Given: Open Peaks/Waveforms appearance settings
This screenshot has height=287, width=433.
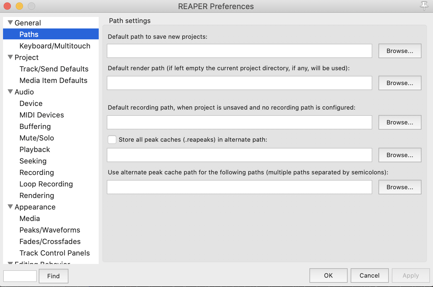Looking at the screenshot, I should (50, 230).
